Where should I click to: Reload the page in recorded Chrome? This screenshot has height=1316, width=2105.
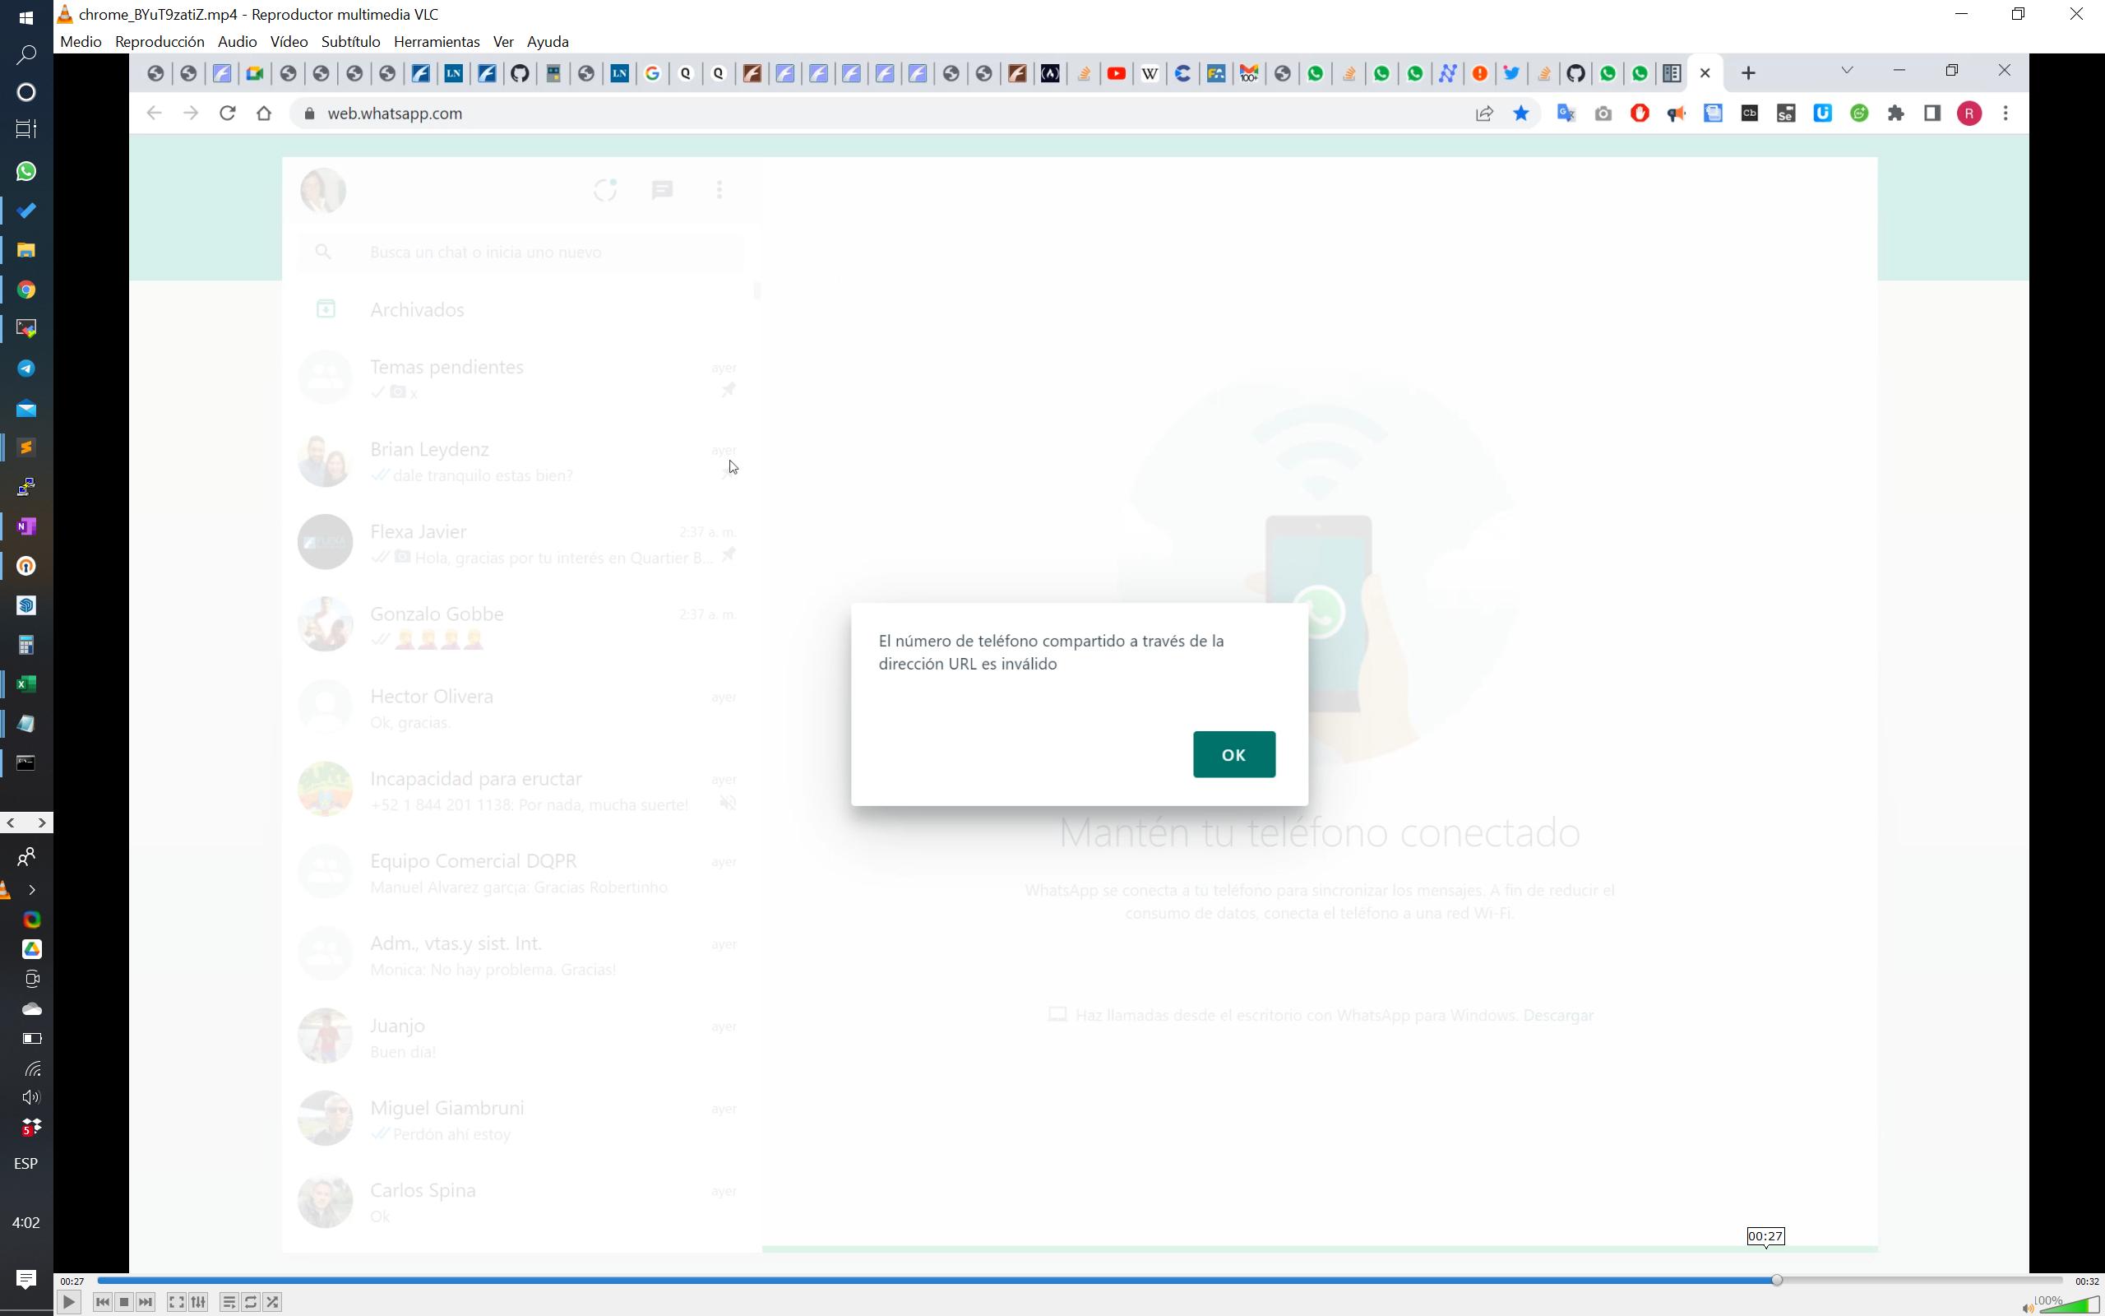227,114
